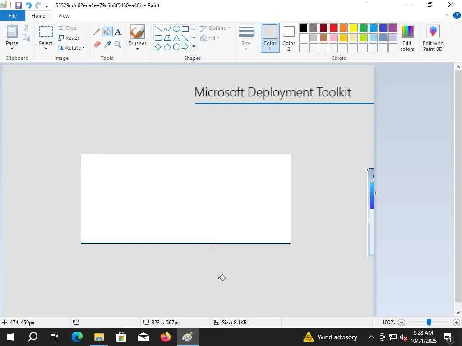
Task: Pick the black color swatch
Action: pyautogui.click(x=304, y=28)
